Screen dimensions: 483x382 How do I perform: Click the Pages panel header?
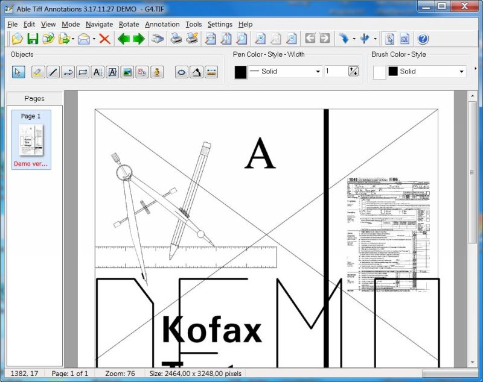pyautogui.click(x=34, y=99)
